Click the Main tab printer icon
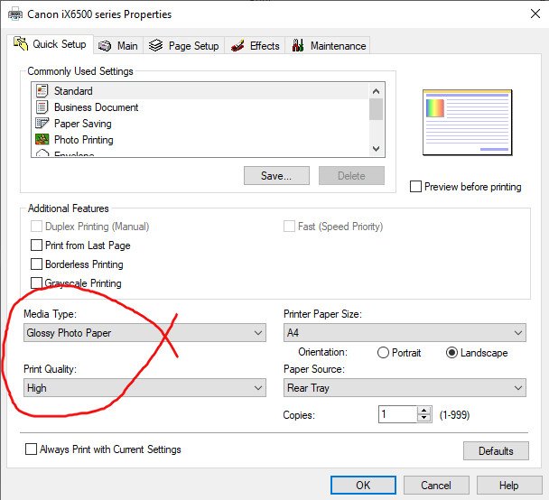 105,46
